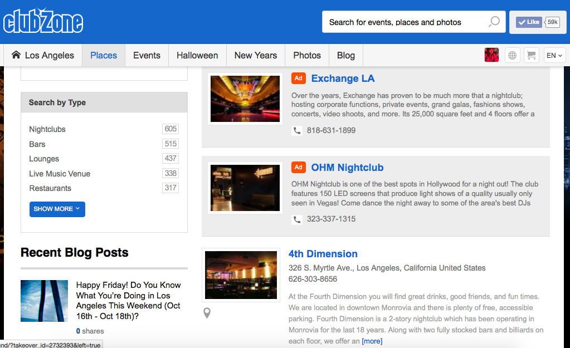Open the EN language dropdown
Viewport: 570px width, 348px height.
[554, 55]
